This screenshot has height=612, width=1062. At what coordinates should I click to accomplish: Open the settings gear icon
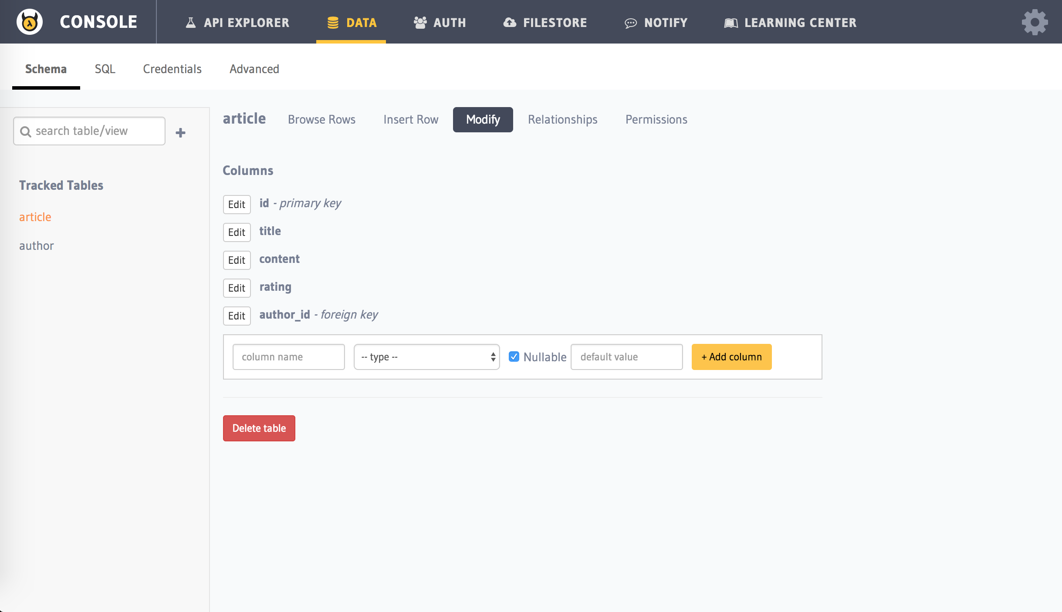coord(1035,22)
